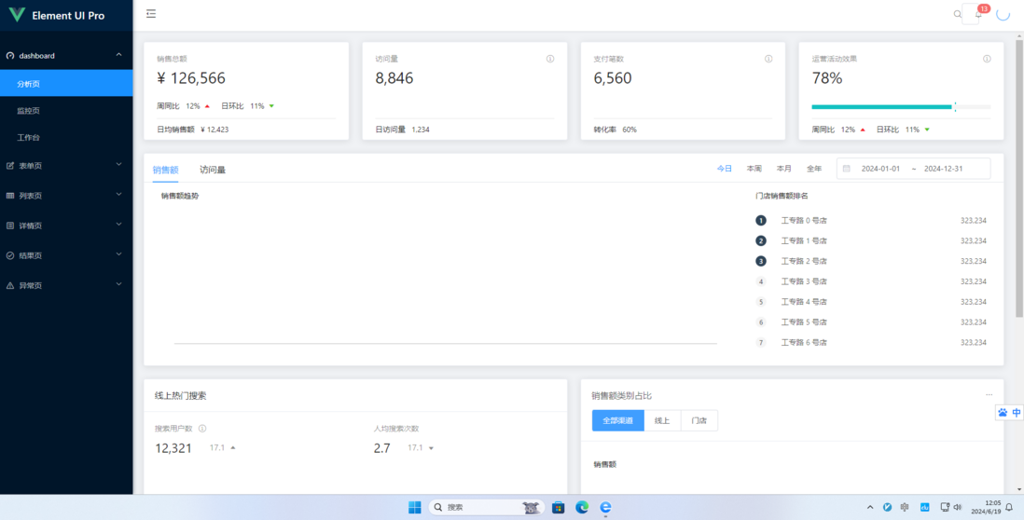Click the Baidu input paw icon
1024x520 pixels.
point(1003,412)
